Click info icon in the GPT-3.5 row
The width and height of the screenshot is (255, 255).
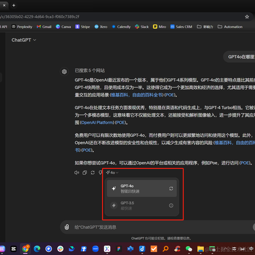click(171, 206)
